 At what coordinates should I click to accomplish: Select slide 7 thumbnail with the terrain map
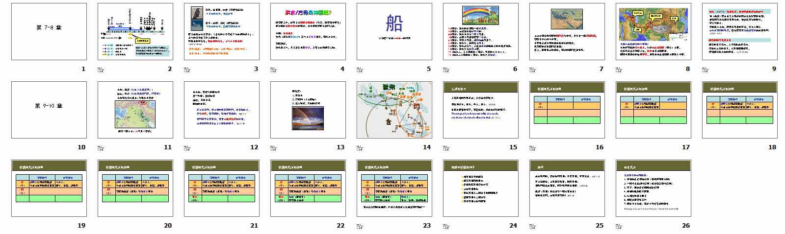pos(567,31)
